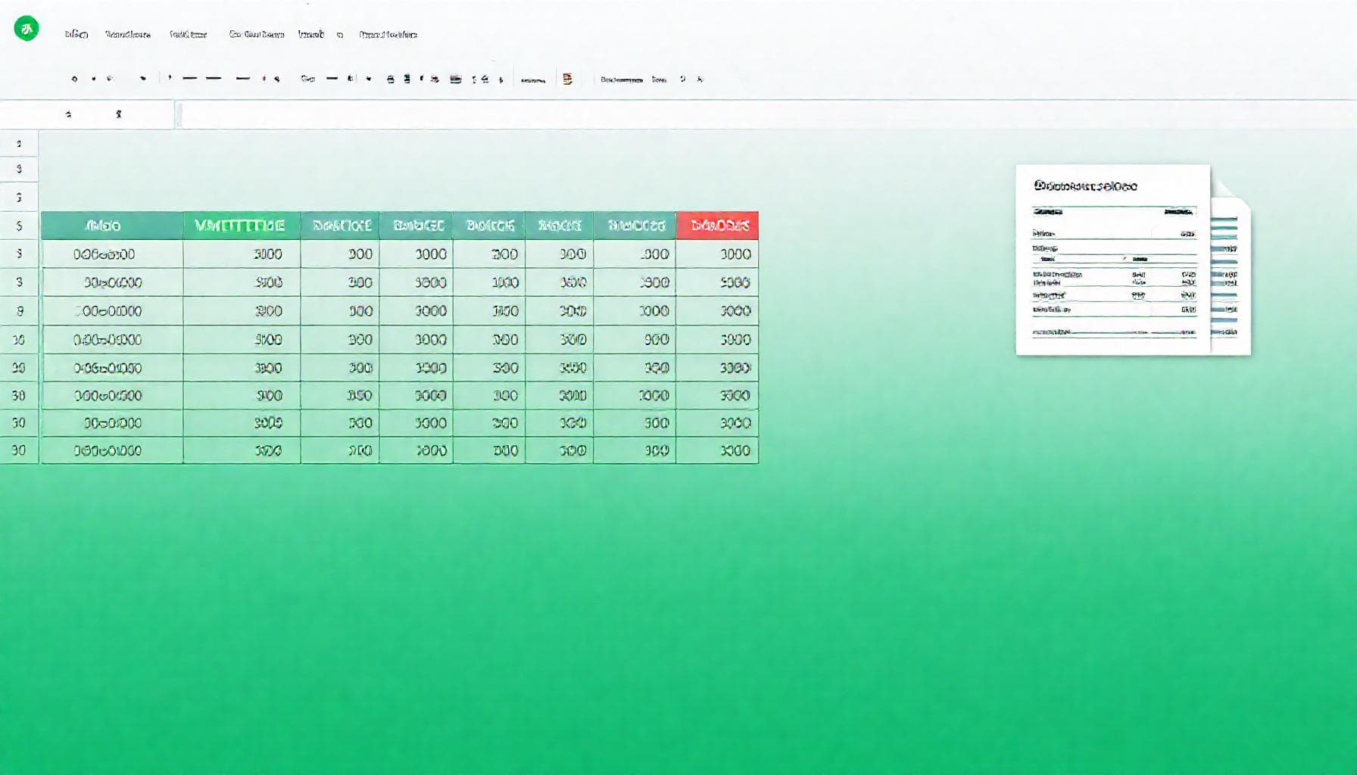The width and height of the screenshot is (1357, 775).
Task: Click the green circular app logo
Action: point(27,29)
